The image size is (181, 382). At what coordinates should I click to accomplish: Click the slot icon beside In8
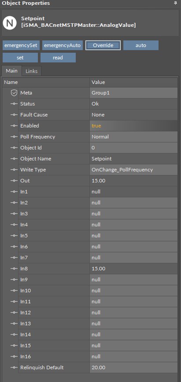pyautogui.click(x=14, y=269)
